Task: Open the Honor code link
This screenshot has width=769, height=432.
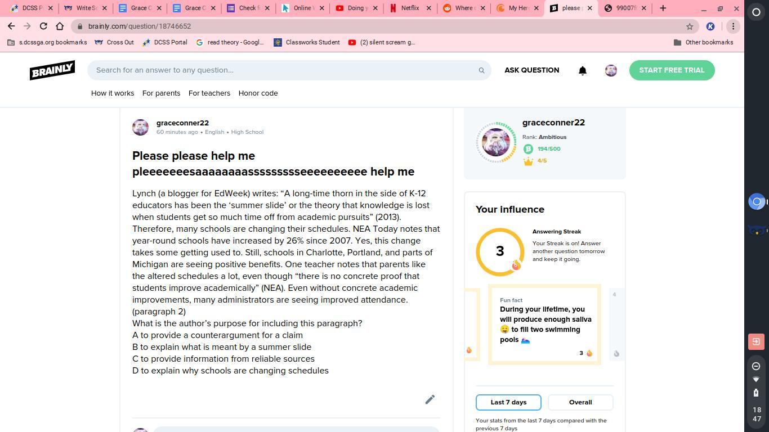Action: click(258, 93)
